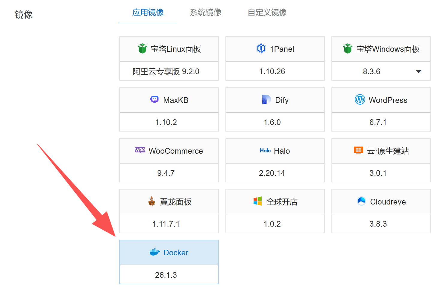Click the 镜像 section label

(x=24, y=14)
